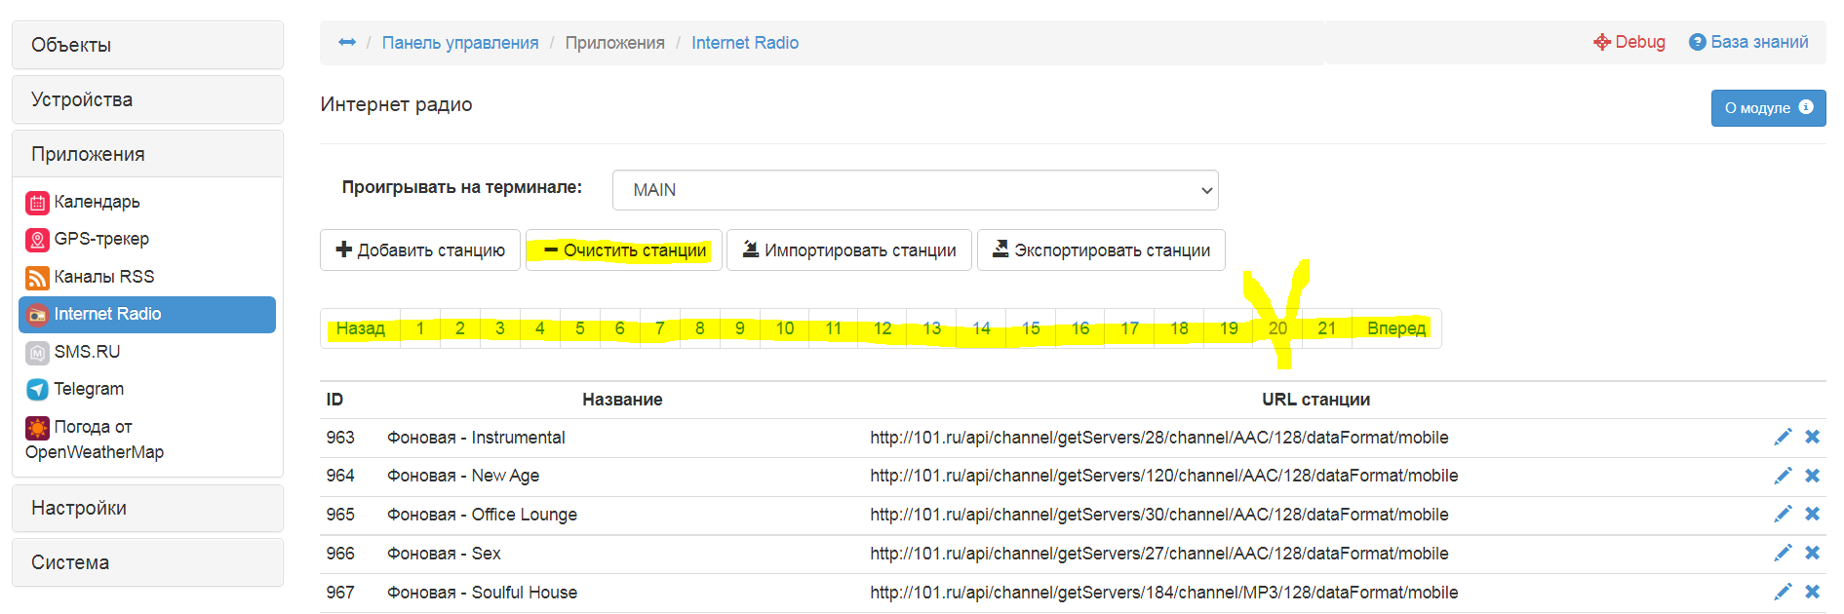Open the База знаний link
This screenshot has width=1844, height=614.
point(1748,42)
